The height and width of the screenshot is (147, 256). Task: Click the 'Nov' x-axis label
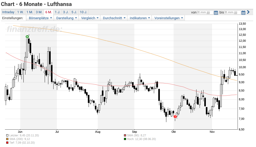click(x=212, y=132)
